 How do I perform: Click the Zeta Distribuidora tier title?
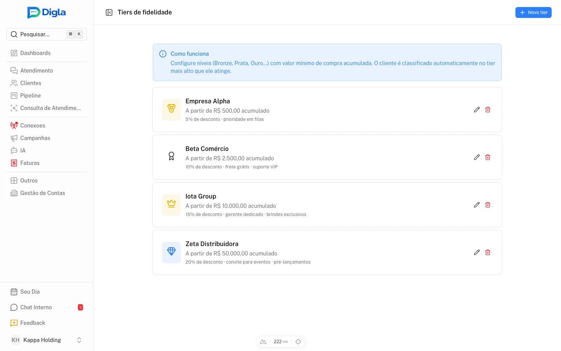pyautogui.click(x=212, y=244)
